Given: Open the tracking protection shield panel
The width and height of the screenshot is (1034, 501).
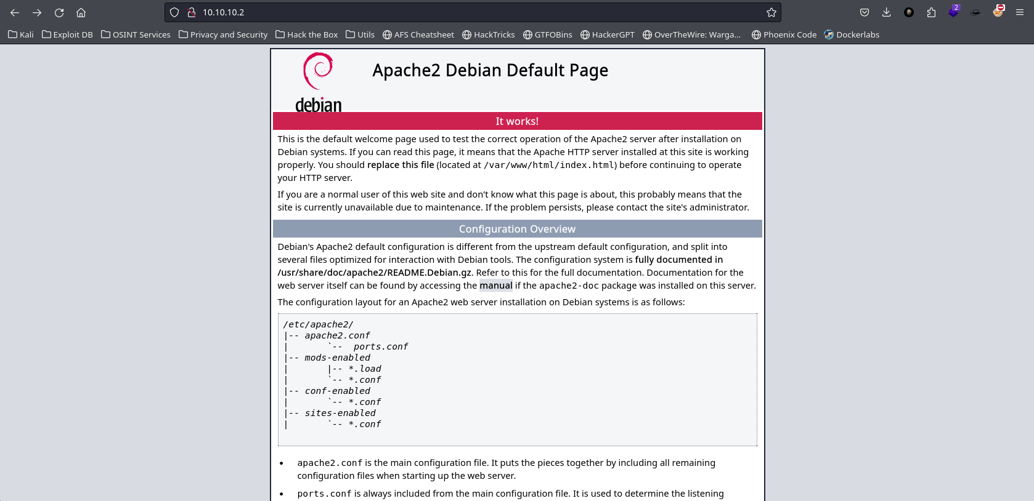Looking at the screenshot, I should pos(174,12).
